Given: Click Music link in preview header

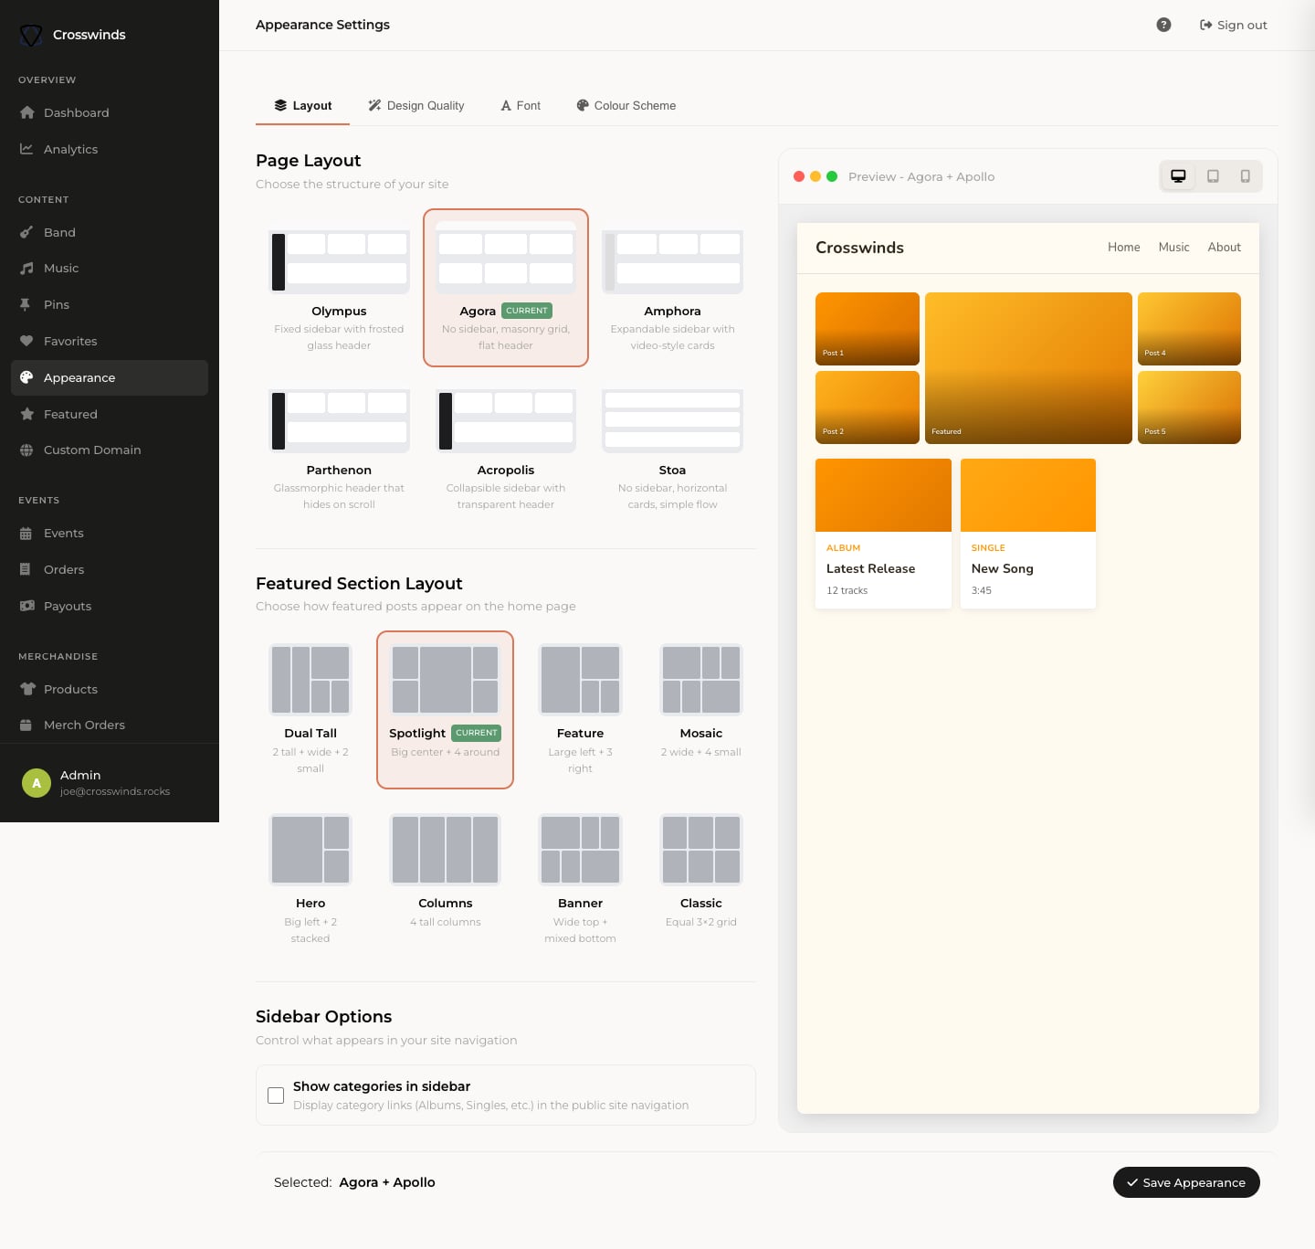Looking at the screenshot, I should point(1173,248).
